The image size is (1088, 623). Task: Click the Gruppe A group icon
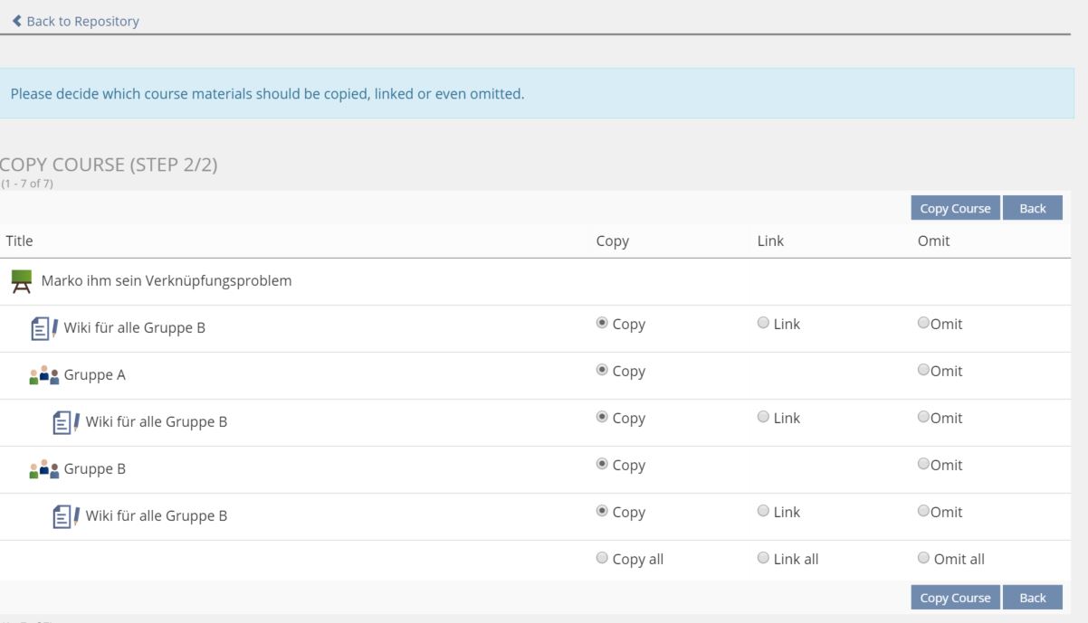(x=43, y=374)
